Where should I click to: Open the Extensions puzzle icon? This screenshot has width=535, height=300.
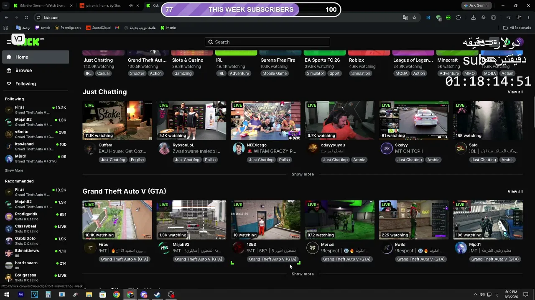459,17
